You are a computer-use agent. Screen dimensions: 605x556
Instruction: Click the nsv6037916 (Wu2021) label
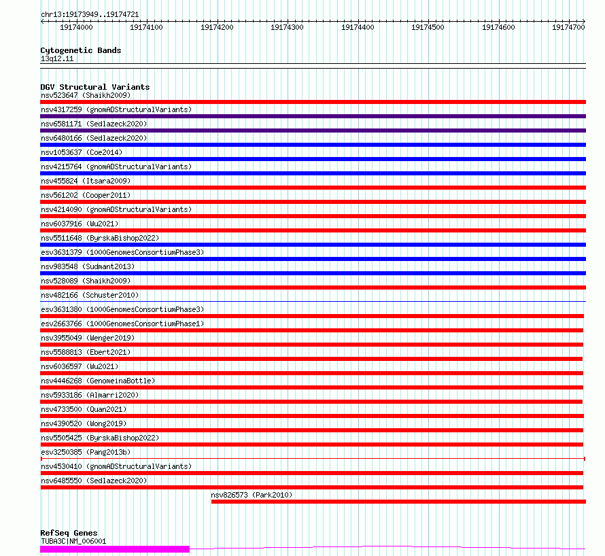point(80,224)
